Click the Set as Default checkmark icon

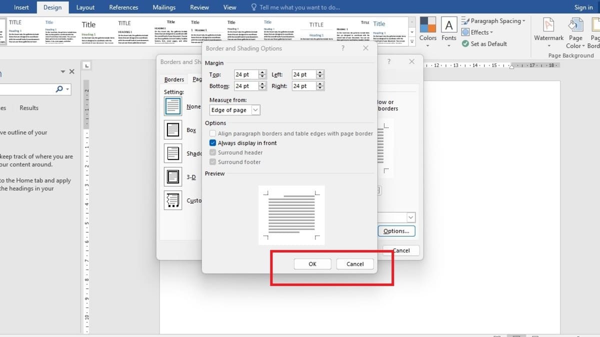(x=465, y=44)
